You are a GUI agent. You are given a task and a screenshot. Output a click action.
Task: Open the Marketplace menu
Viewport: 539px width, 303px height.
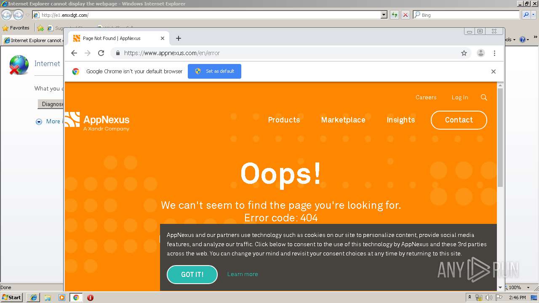343,120
